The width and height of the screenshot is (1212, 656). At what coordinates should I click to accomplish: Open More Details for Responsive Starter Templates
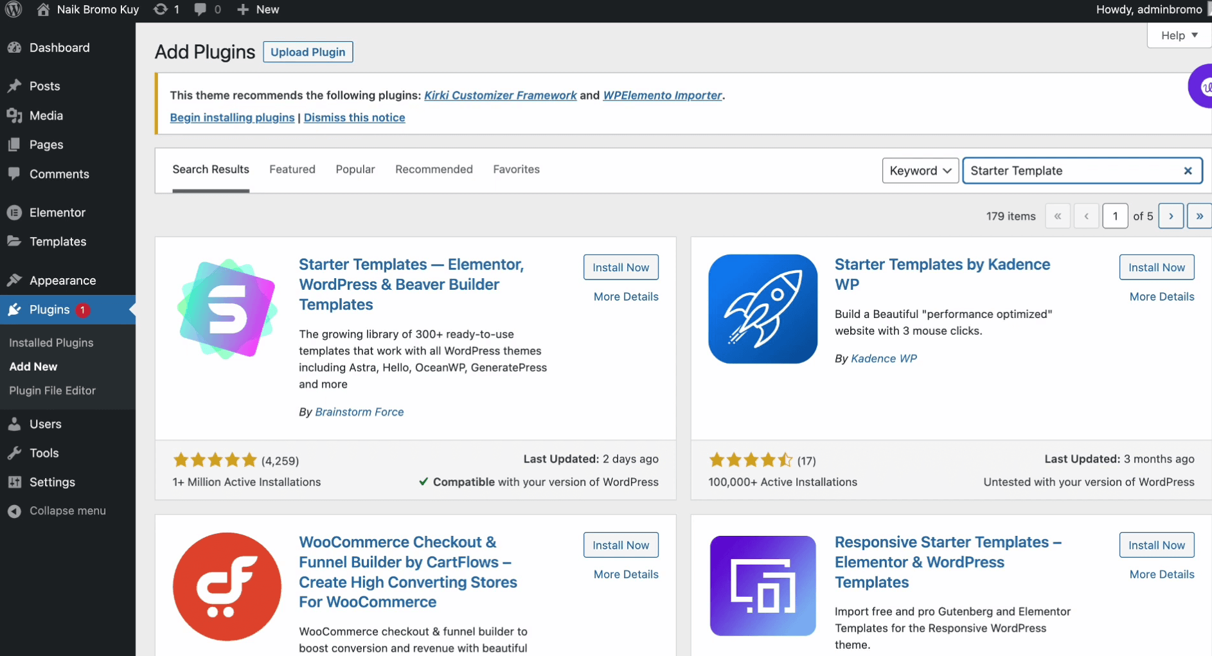pyautogui.click(x=1162, y=574)
